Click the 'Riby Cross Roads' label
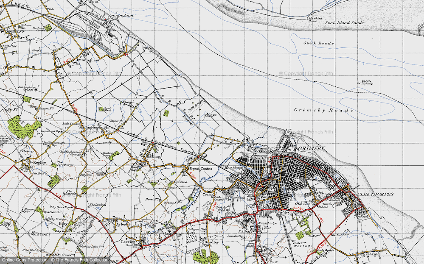The height and width of the screenshot is (264, 424). [x=62, y=207]
